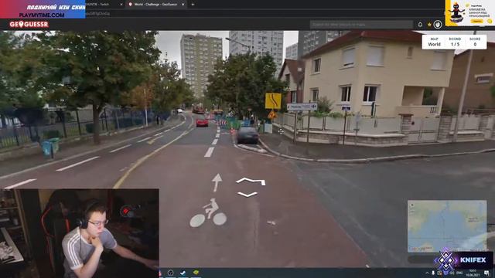495x278 pixels.
Task: Open the notifications bell icon
Action: point(420,24)
